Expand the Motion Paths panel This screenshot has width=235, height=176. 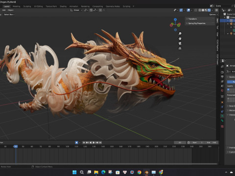click(231, 110)
